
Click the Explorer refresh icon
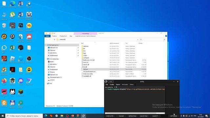[x=141, y=40]
